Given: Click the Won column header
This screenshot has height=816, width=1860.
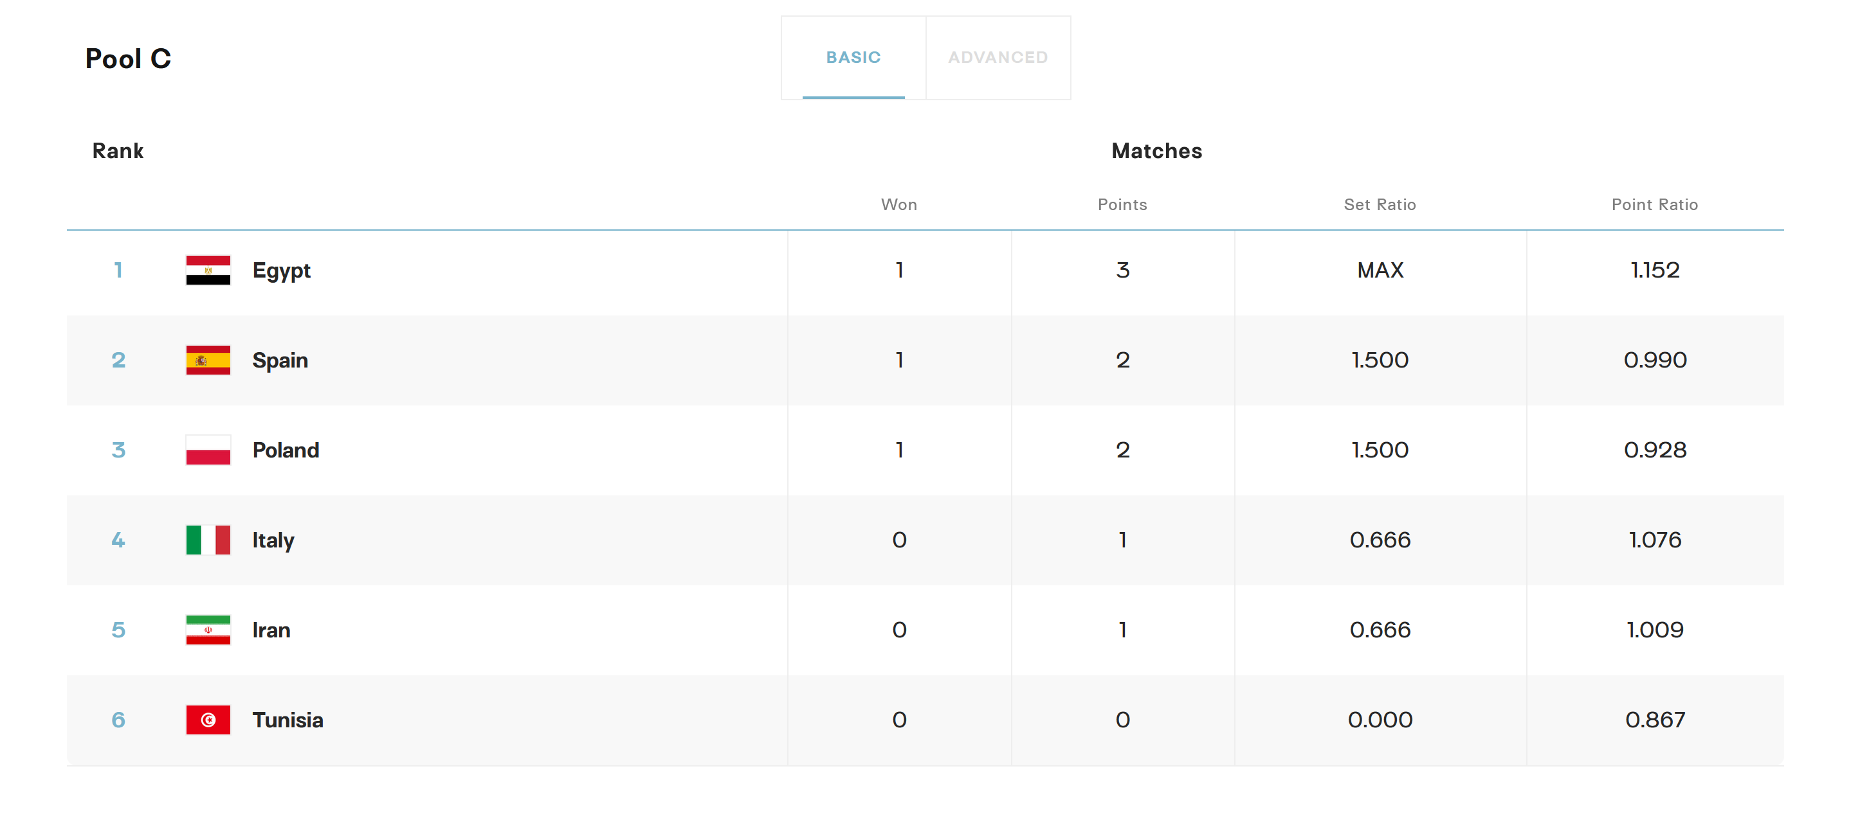Looking at the screenshot, I should tap(898, 205).
